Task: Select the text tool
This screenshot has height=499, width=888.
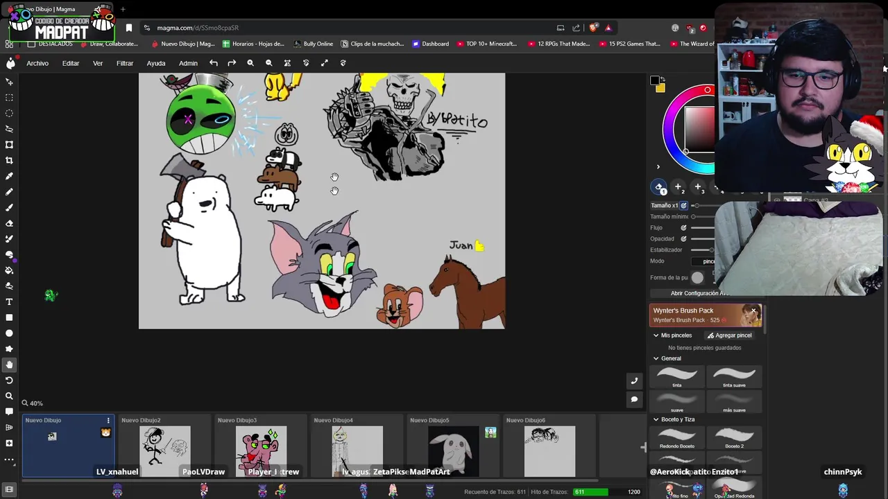Action: pyautogui.click(x=9, y=301)
